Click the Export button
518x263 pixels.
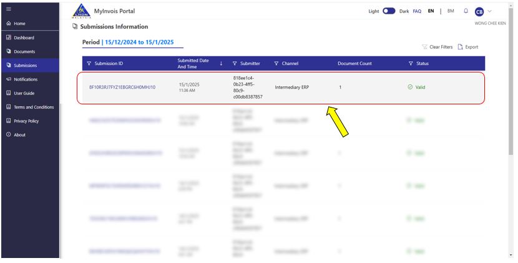(x=468, y=47)
